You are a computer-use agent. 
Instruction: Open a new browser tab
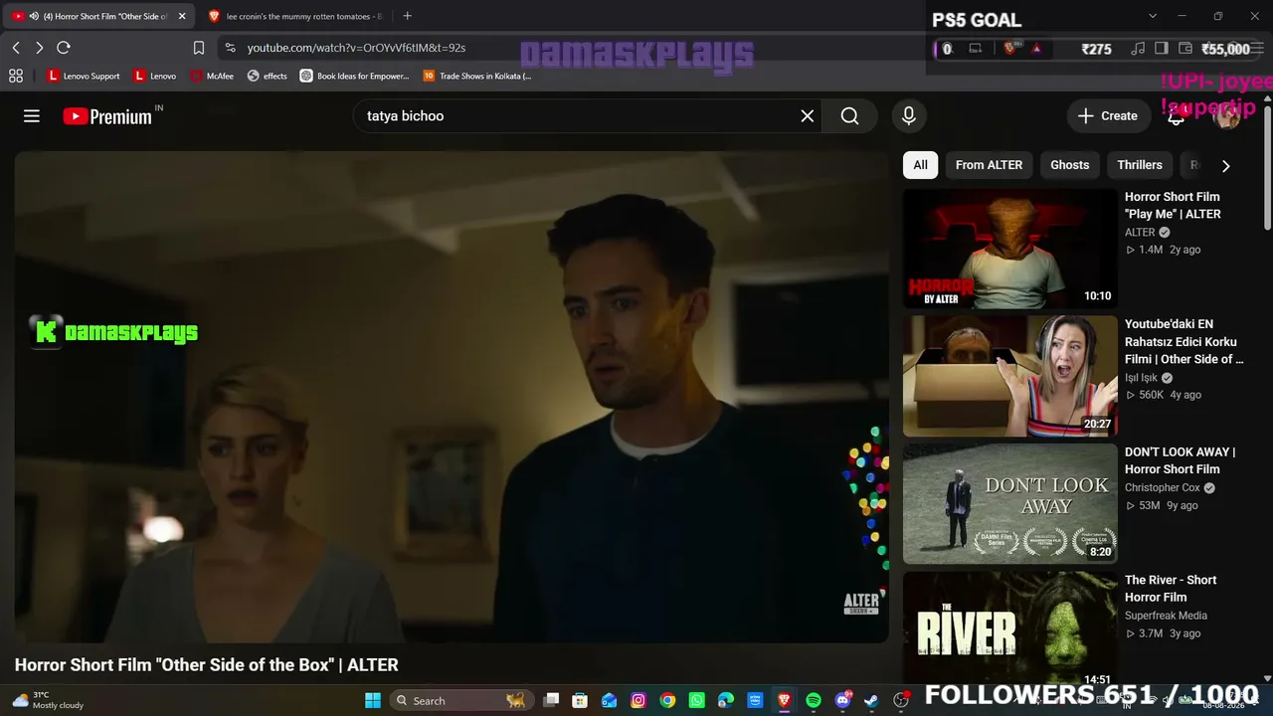[x=407, y=16]
